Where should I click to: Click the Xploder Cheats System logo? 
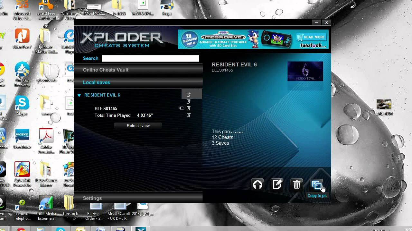(x=122, y=39)
